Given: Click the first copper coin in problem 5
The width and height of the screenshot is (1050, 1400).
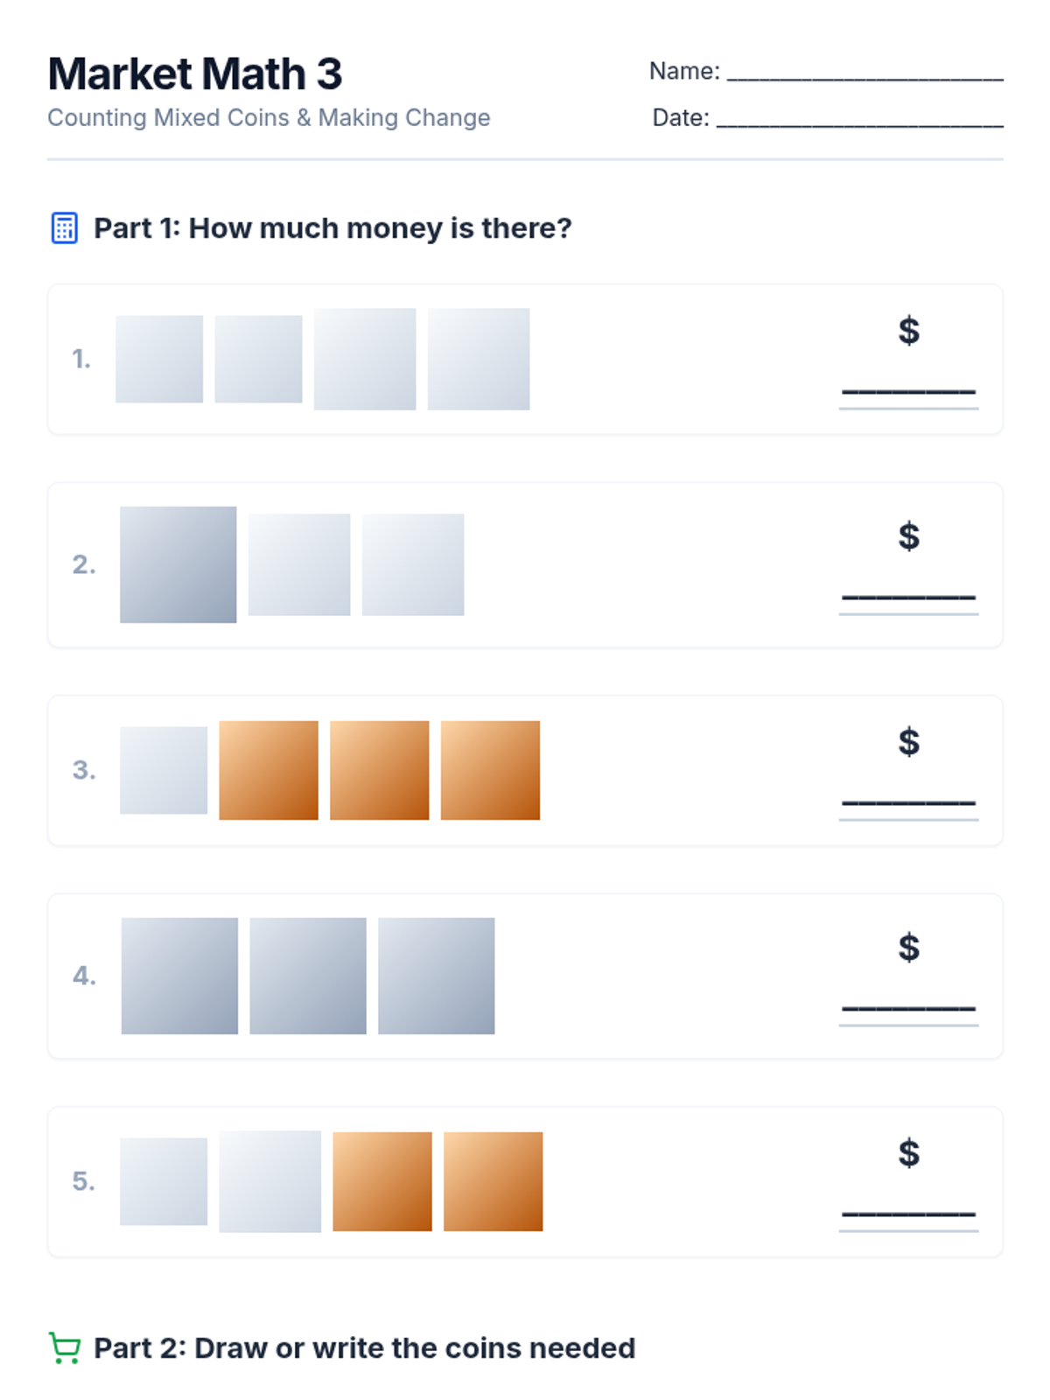Looking at the screenshot, I should pyautogui.click(x=382, y=1181).
